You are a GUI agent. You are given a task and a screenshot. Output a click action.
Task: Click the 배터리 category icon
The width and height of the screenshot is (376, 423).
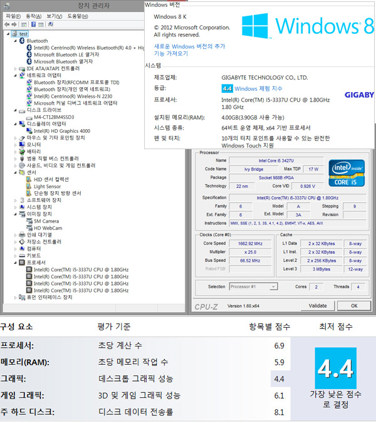[22, 152]
